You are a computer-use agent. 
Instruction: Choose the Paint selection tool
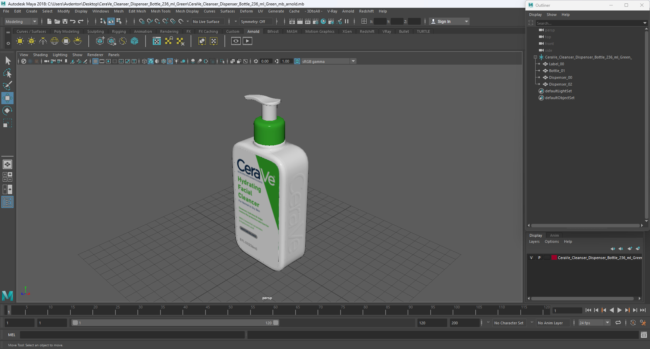pyautogui.click(x=7, y=86)
